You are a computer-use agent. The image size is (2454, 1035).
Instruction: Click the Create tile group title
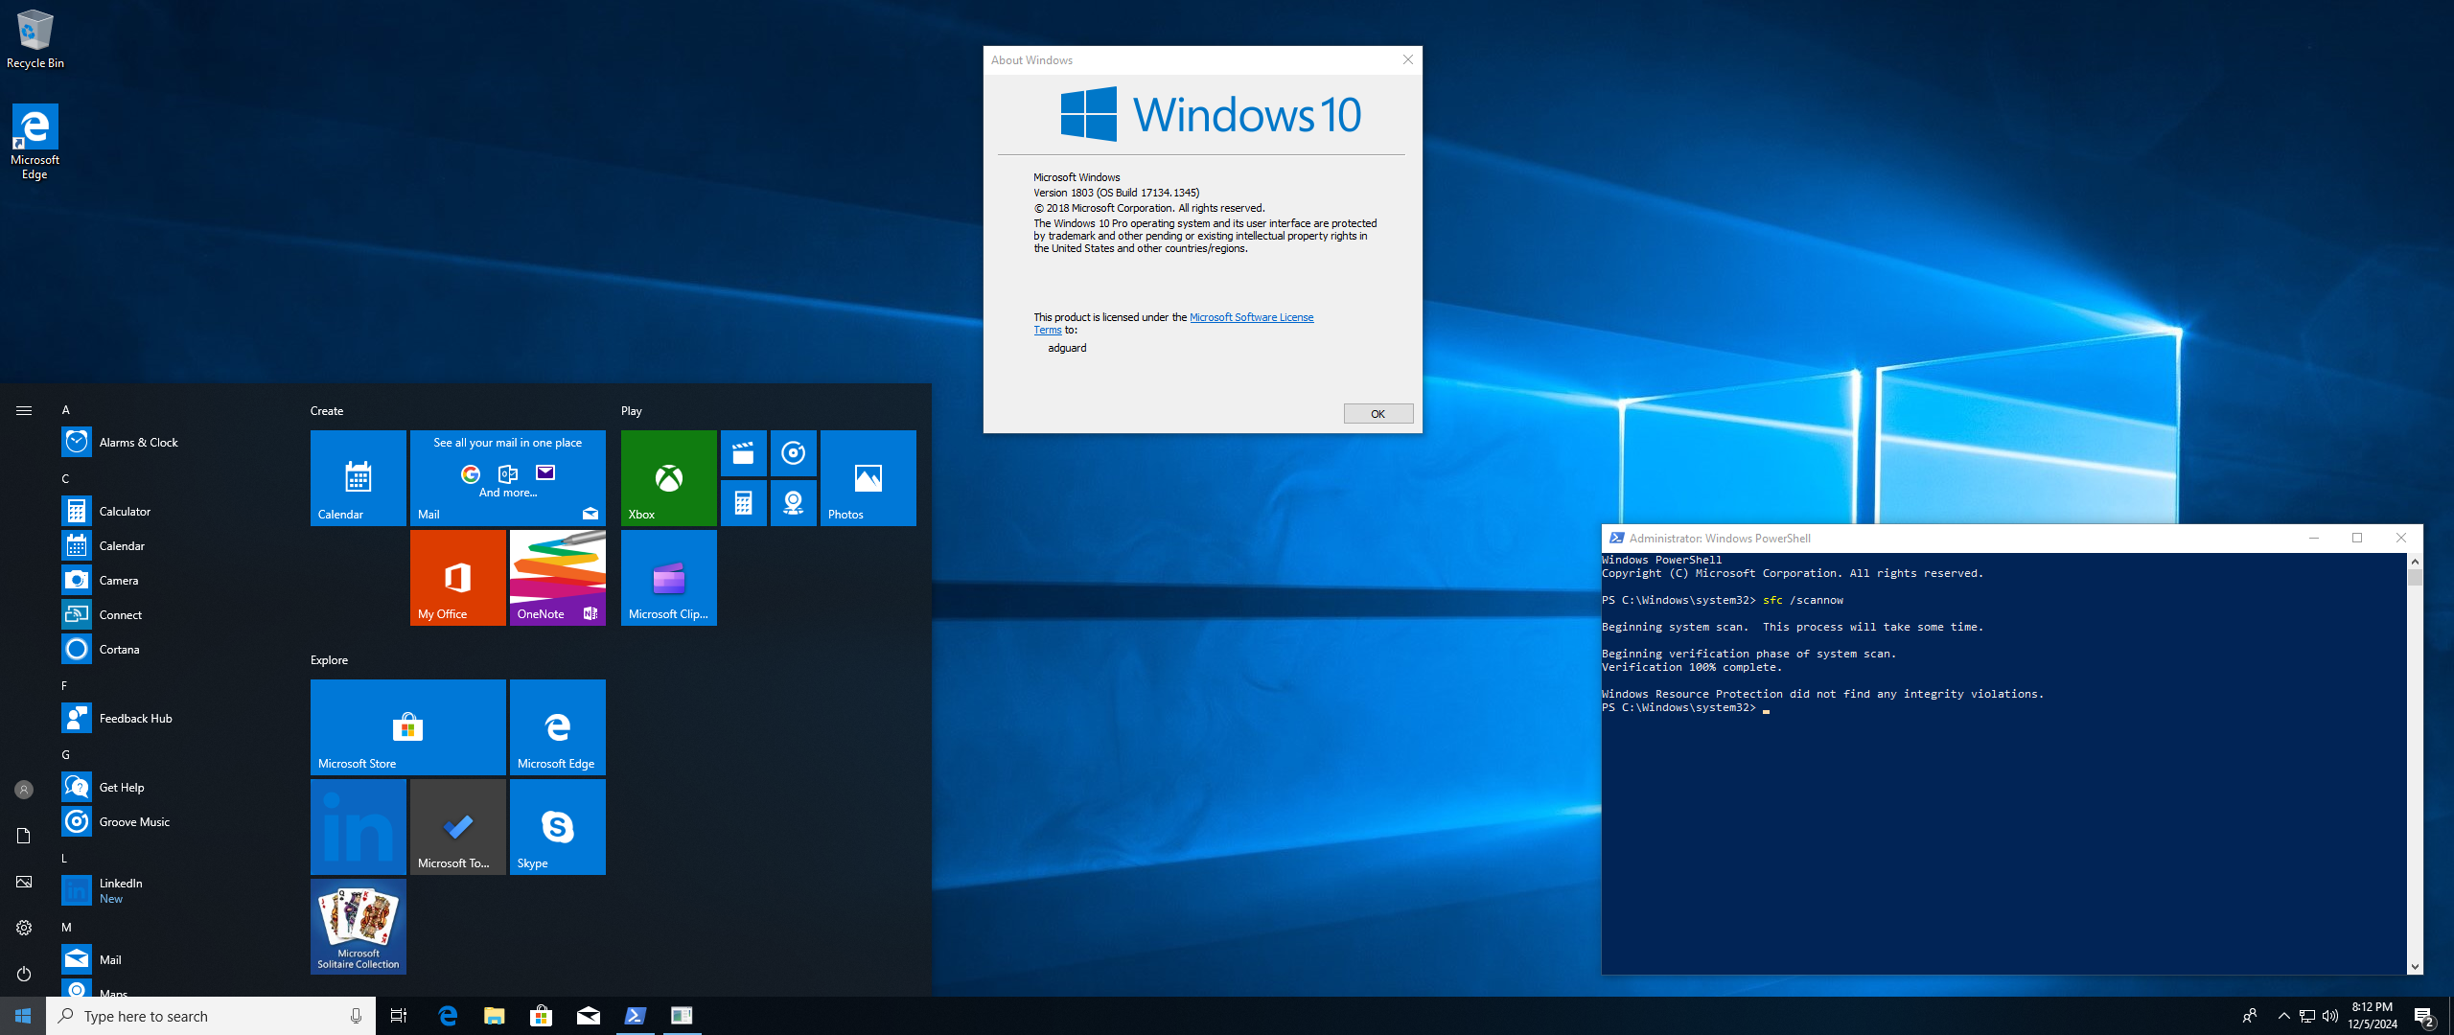[x=327, y=411]
